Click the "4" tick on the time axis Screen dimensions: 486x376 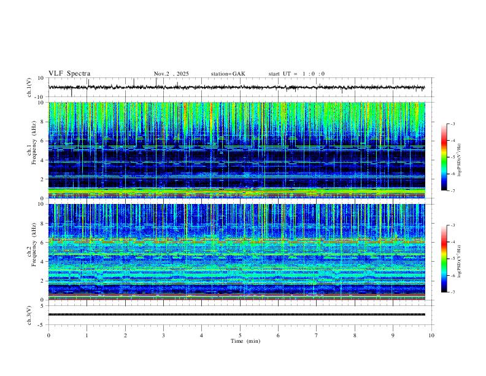[x=201, y=335]
